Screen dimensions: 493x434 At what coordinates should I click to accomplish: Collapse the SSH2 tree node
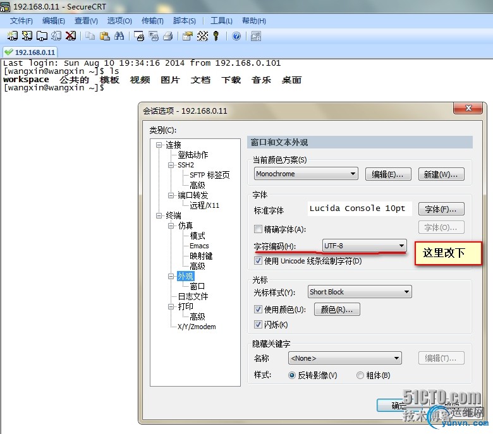(x=171, y=165)
